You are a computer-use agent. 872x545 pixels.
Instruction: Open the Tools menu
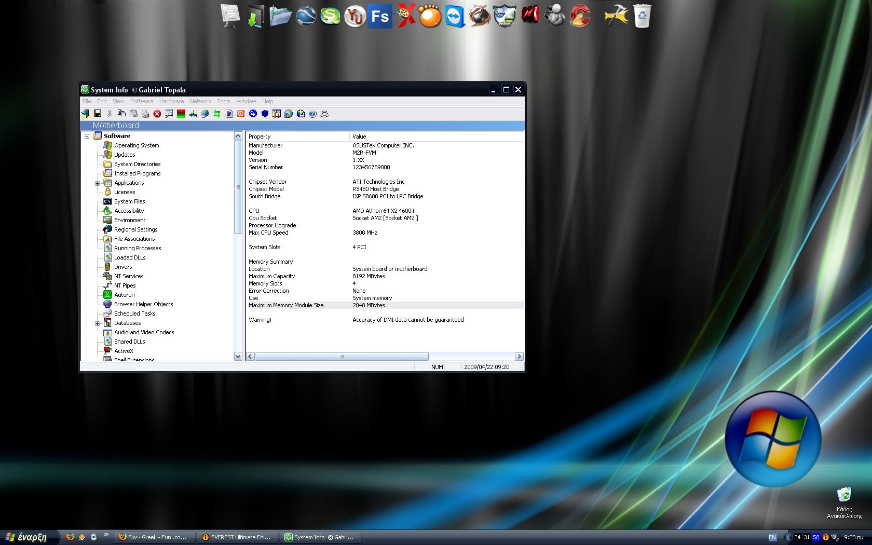point(223,101)
